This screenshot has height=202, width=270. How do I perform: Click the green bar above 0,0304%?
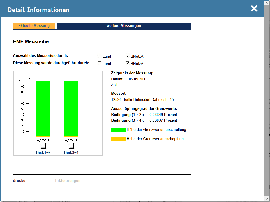[x=71, y=109]
